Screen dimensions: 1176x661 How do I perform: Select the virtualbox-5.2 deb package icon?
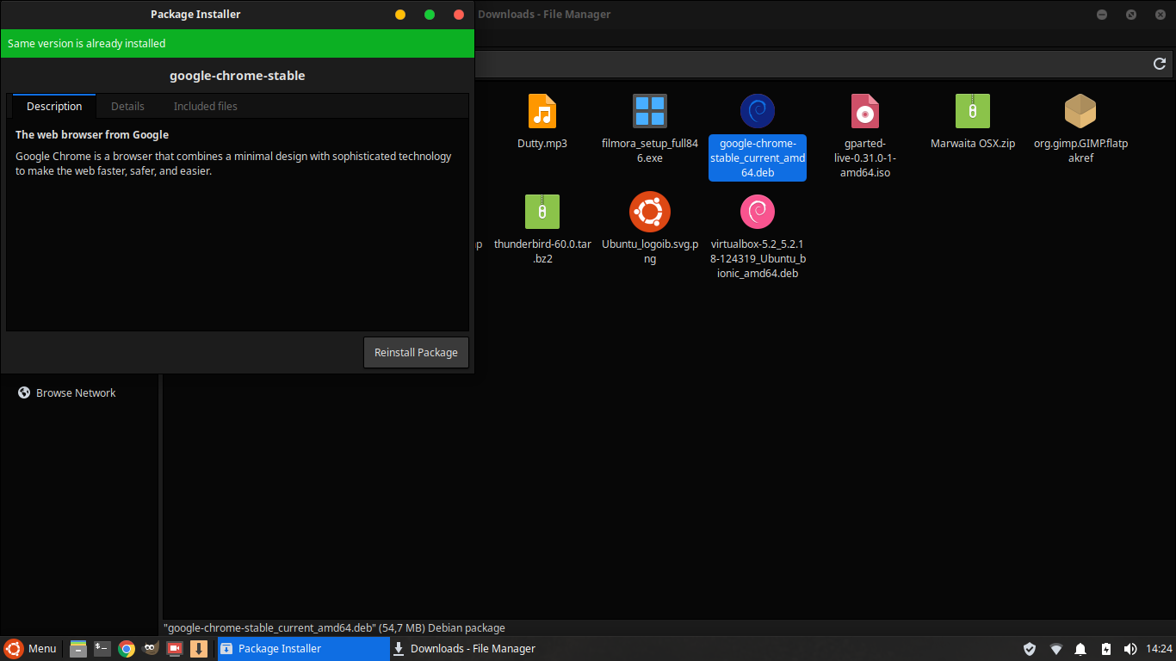coord(757,212)
